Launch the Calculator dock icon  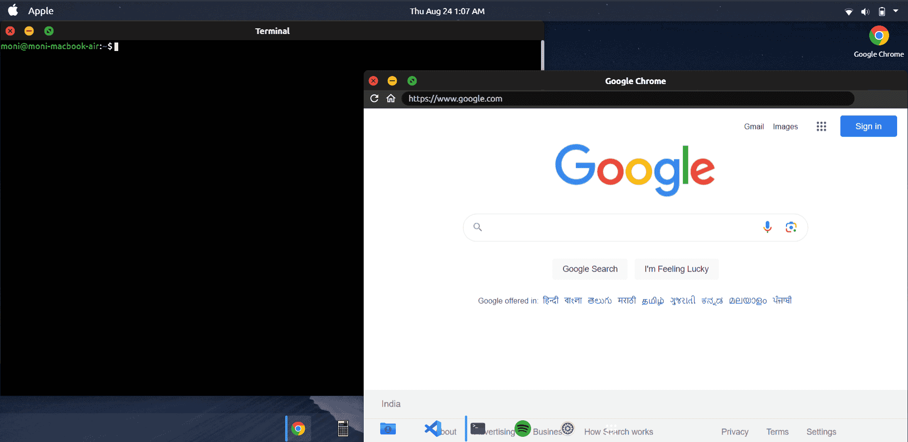(343, 429)
